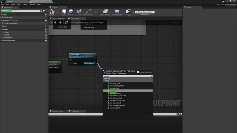Open debug object filter dropdown
The height and width of the screenshot is (133, 237).
click(145, 12)
